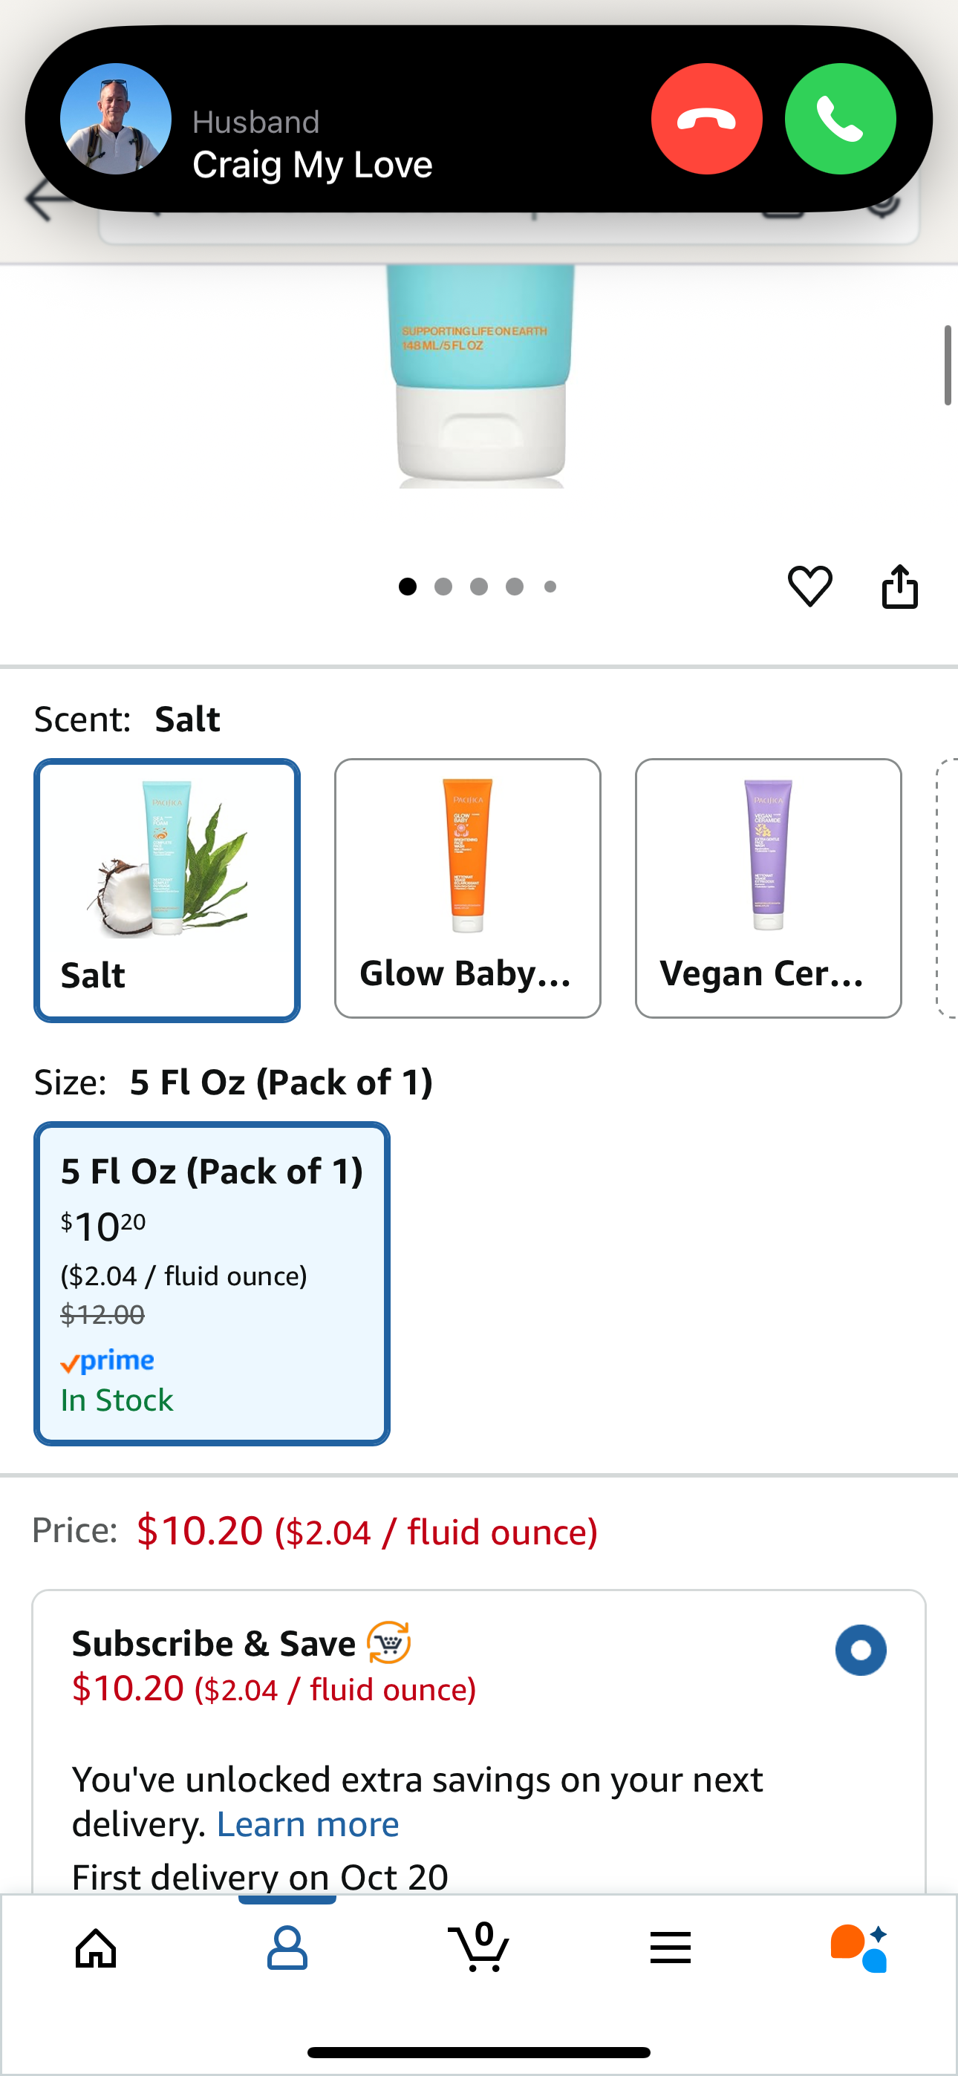The image size is (958, 2076).
Task: Tap the back arrow behind call banner
Action: click(x=42, y=201)
